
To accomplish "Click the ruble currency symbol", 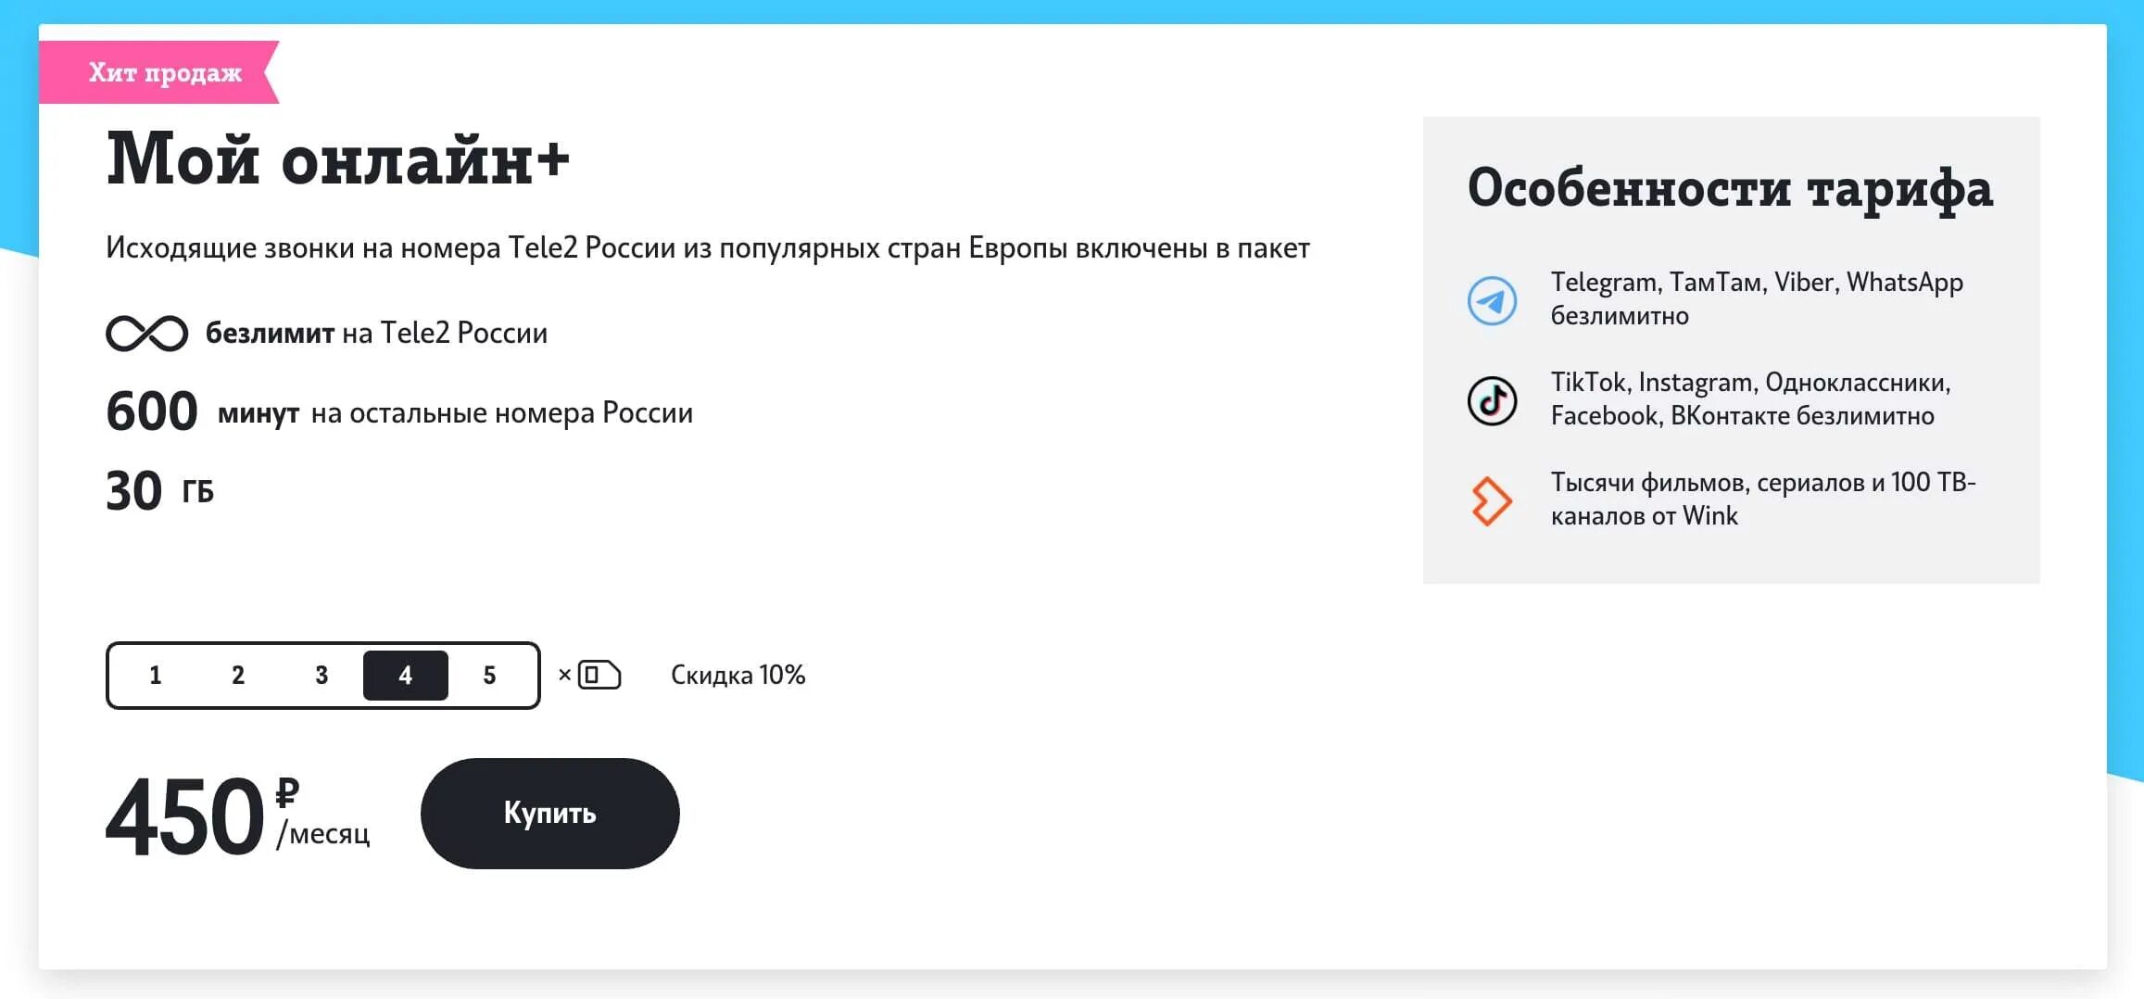I will pos(287,791).
